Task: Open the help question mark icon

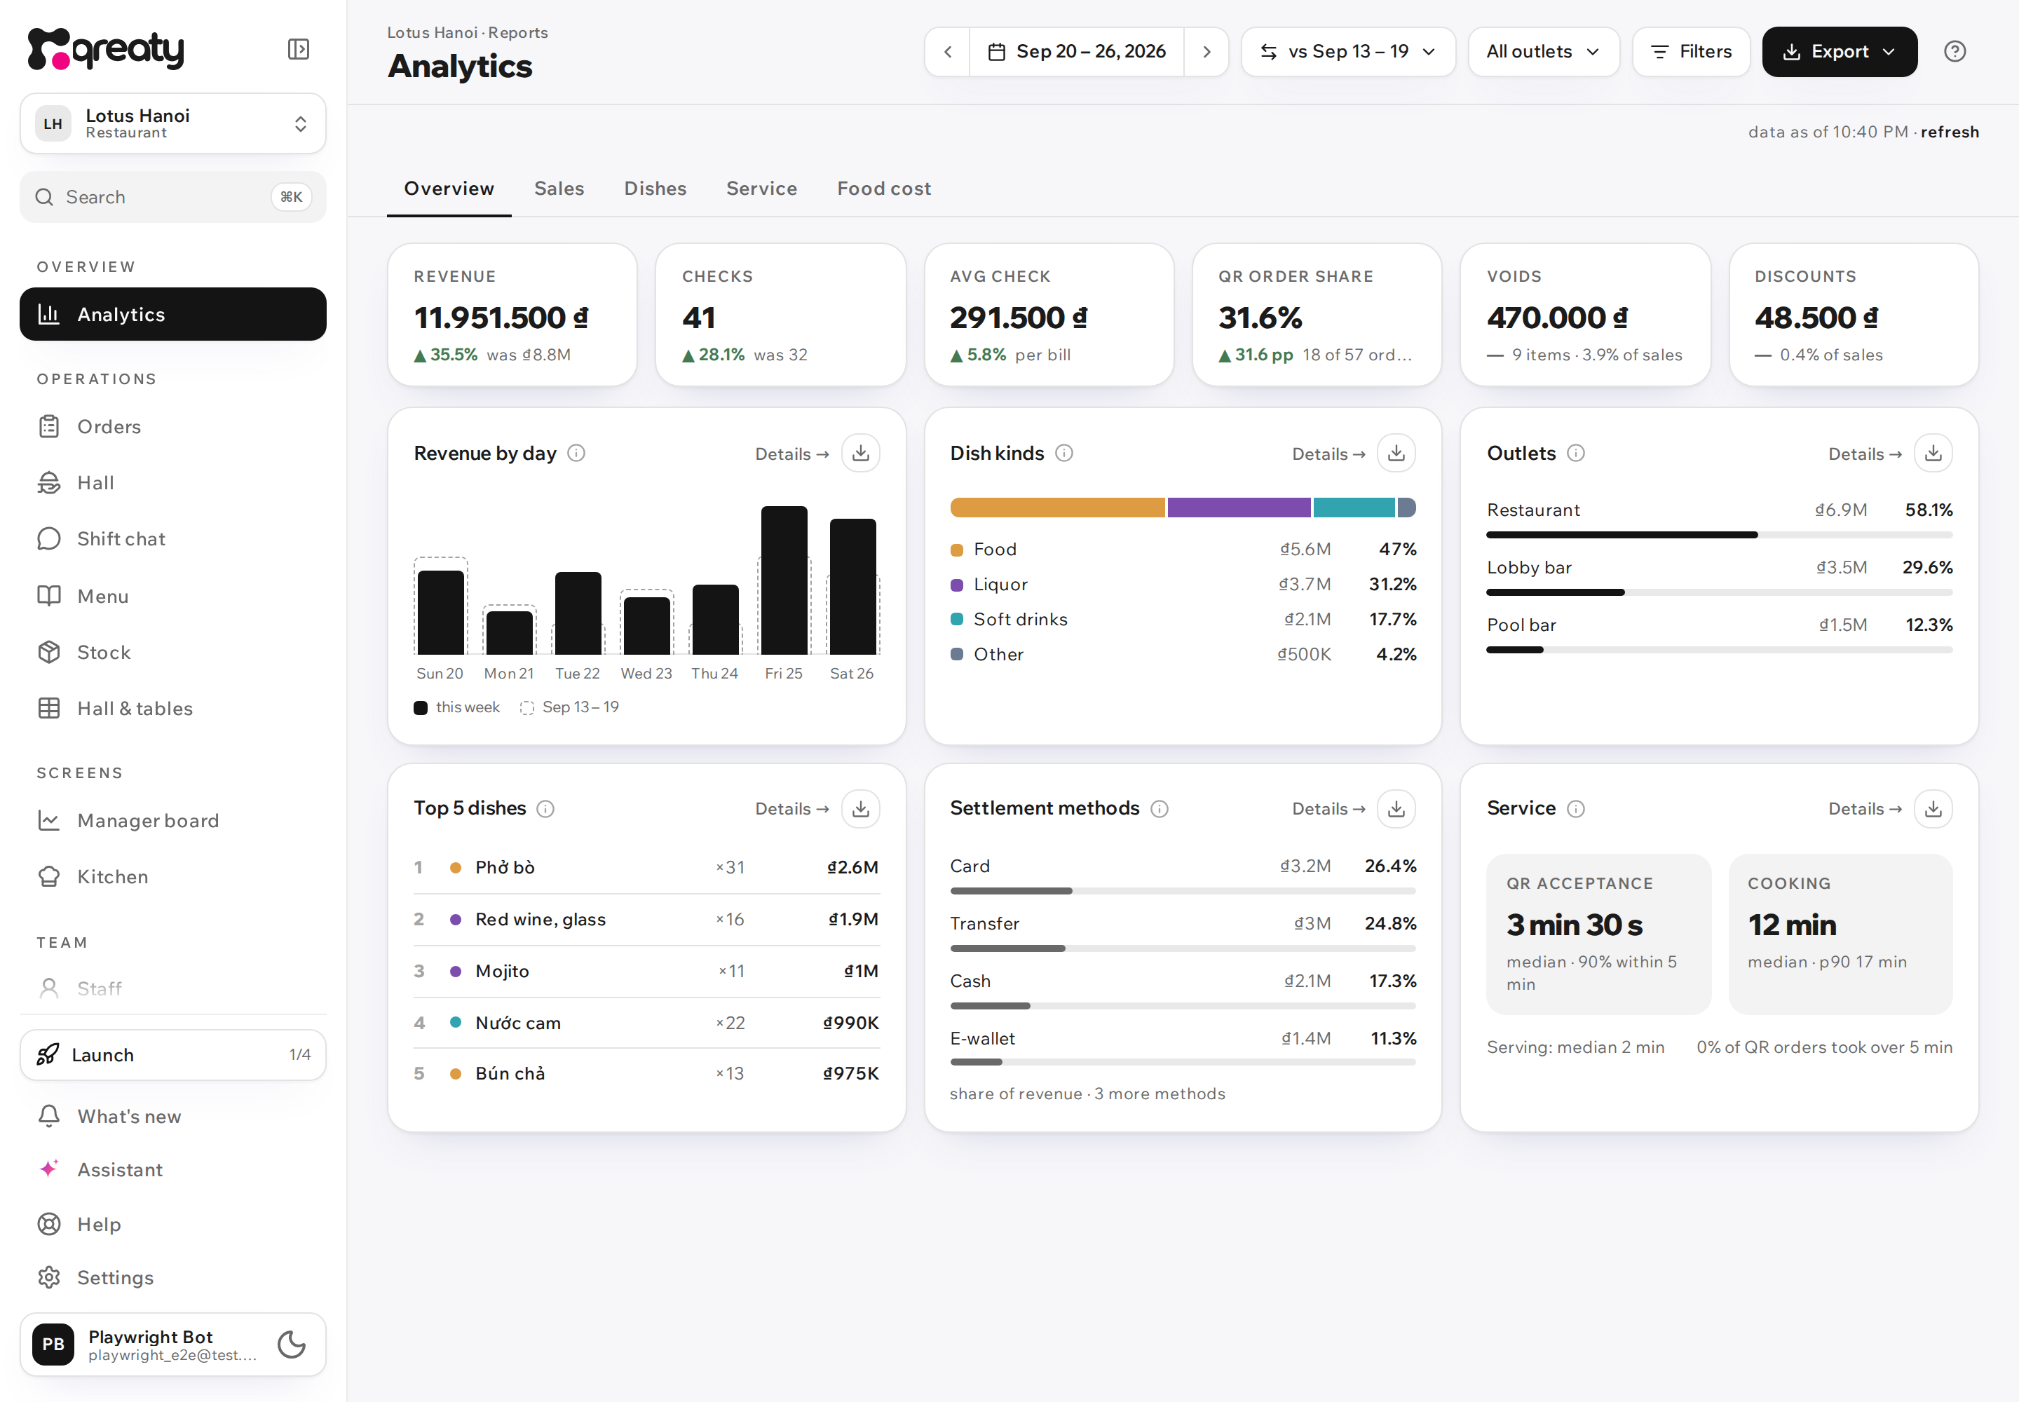Action: point(1955,52)
